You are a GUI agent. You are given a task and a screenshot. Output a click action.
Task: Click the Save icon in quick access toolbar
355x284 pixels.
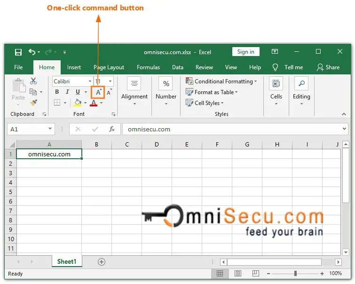pos(18,52)
